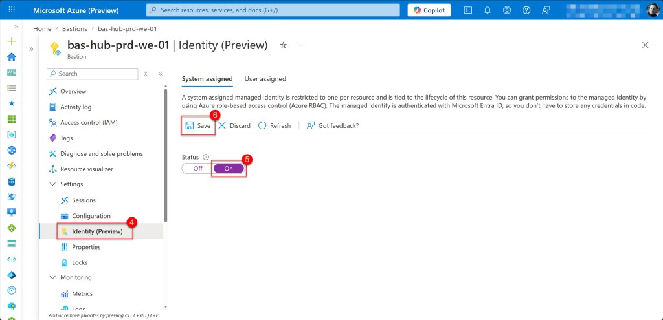Click the star to favorite this resource
This screenshot has width=663, height=320.
[283, 45]
